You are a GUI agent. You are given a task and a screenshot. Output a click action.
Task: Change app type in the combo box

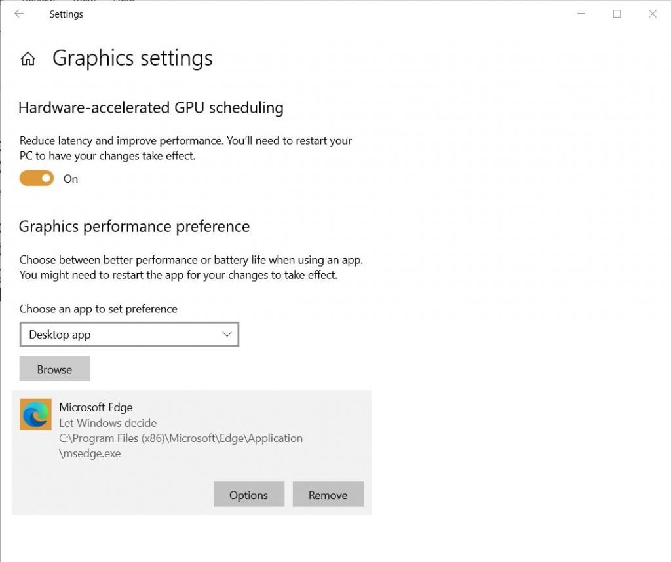tap(129, 334)
